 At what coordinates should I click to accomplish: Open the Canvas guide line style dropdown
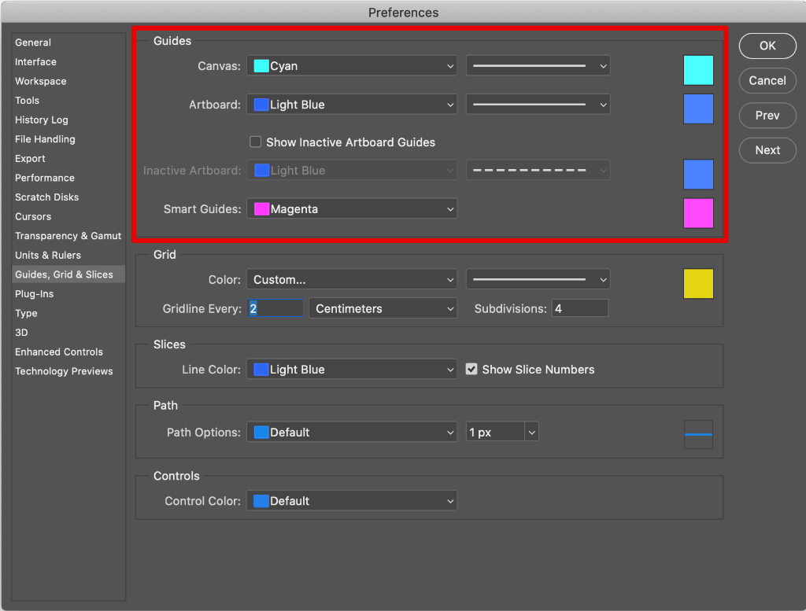point(538,66)
